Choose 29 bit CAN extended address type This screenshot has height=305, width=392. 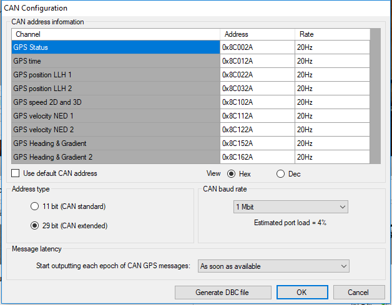tap(35, 225)
